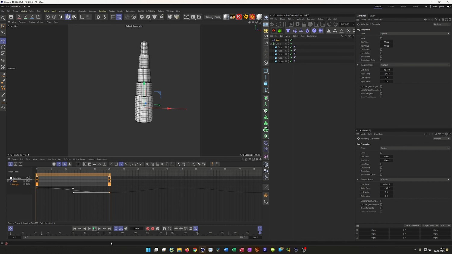
Task: Set Step tangent in timeline toolbar
Action: pos(116,164)
